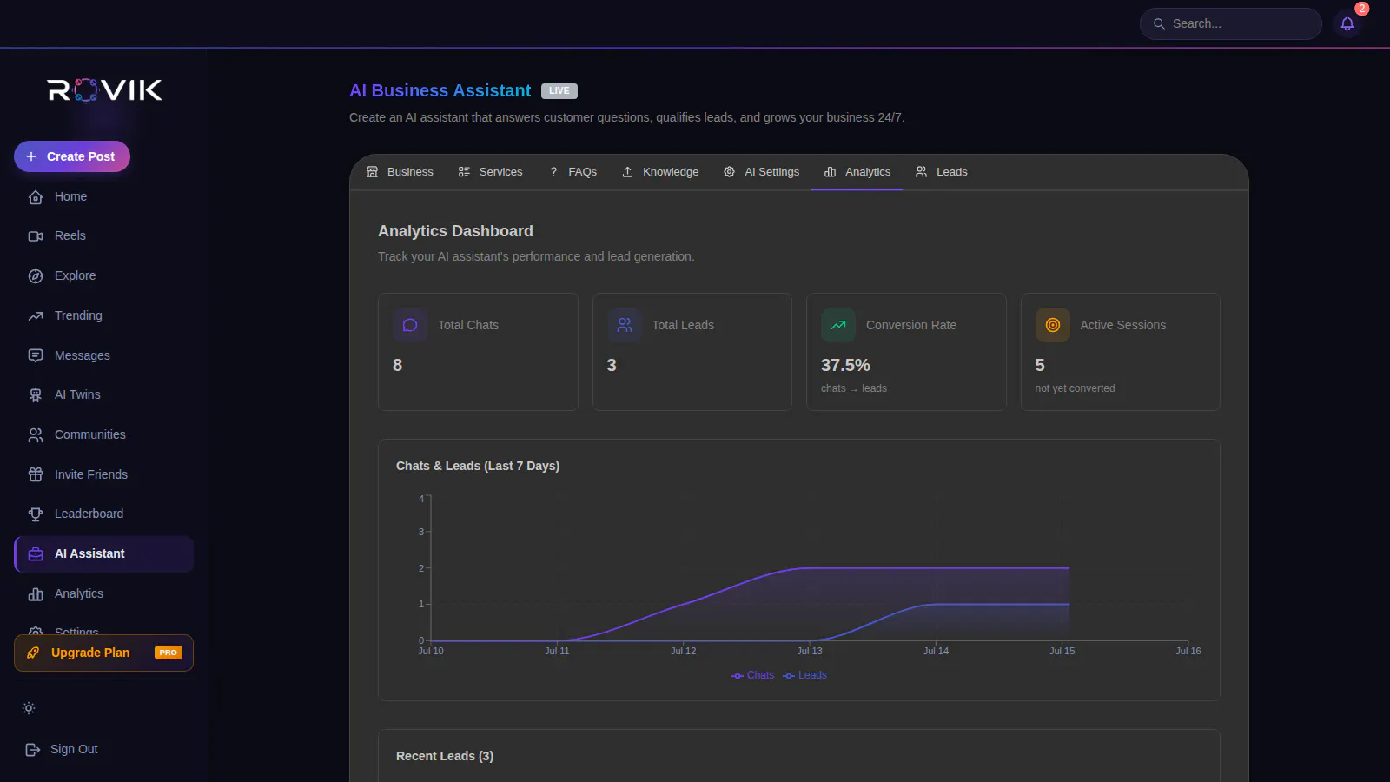Viewport: 1390px width, 782px height.
Task: Click the sidebar Analytics chart icon
Action: coord(36,594)
